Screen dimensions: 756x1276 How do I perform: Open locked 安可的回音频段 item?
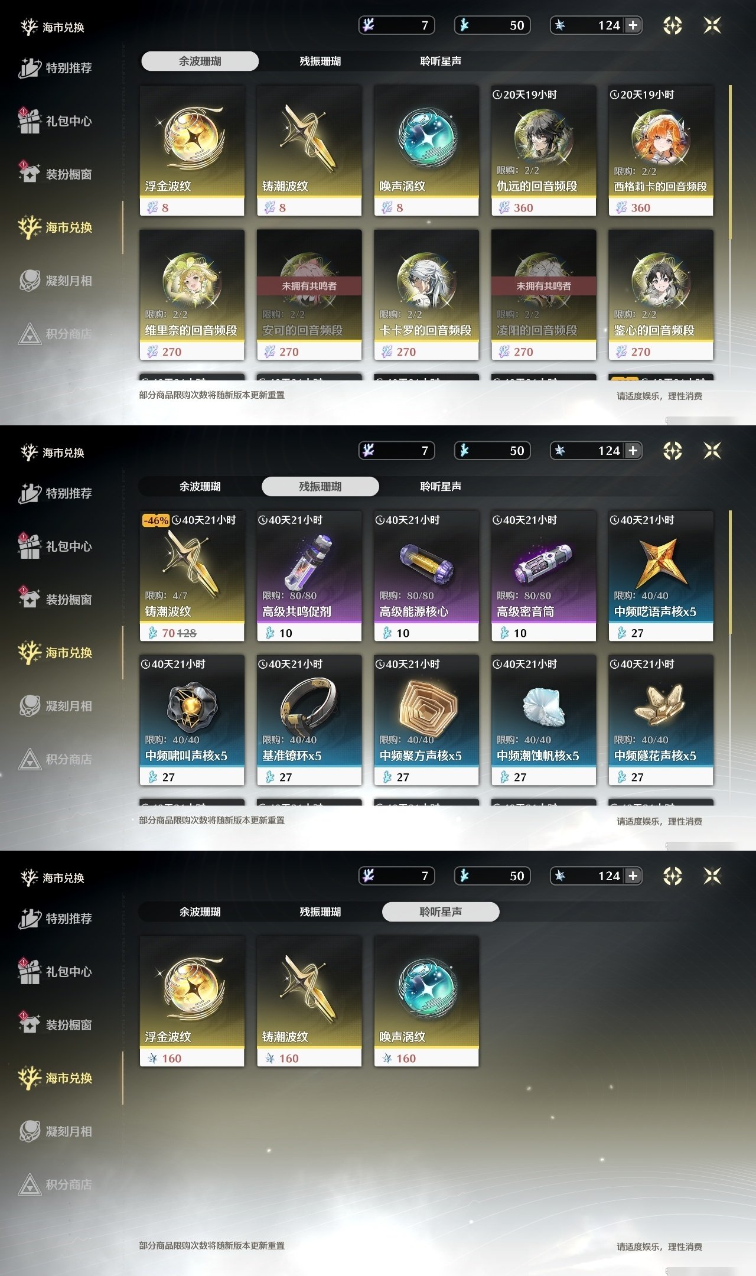tap(309, 295)
